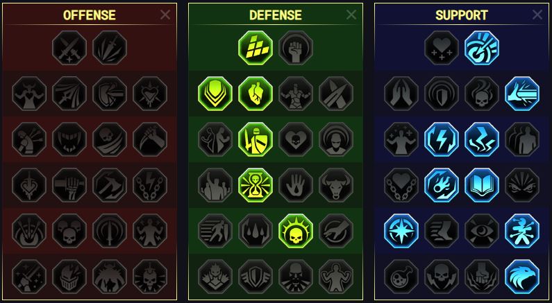
Task: Toggle the glowing green heart mastery
Action: 256,94
